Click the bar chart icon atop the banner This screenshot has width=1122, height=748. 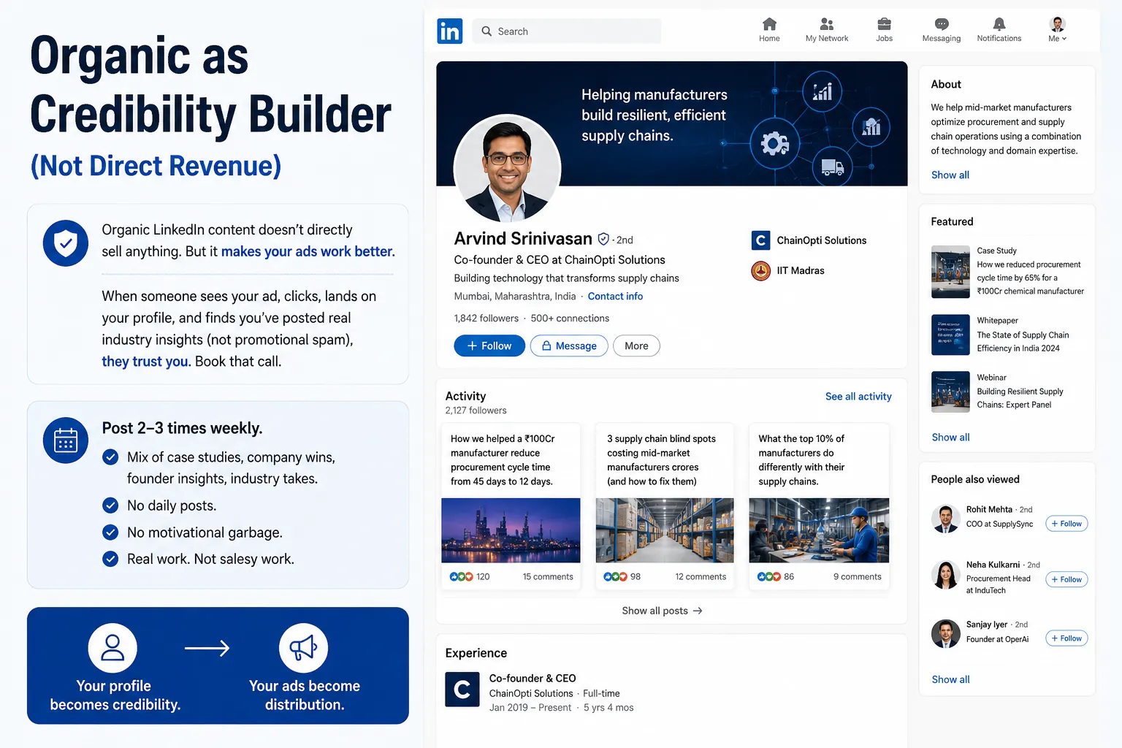(x=823, y=91)
